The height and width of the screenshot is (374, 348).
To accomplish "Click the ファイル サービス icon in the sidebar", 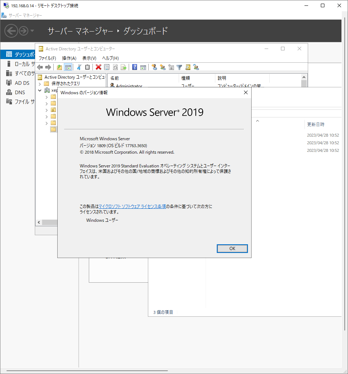I will 9,101.
